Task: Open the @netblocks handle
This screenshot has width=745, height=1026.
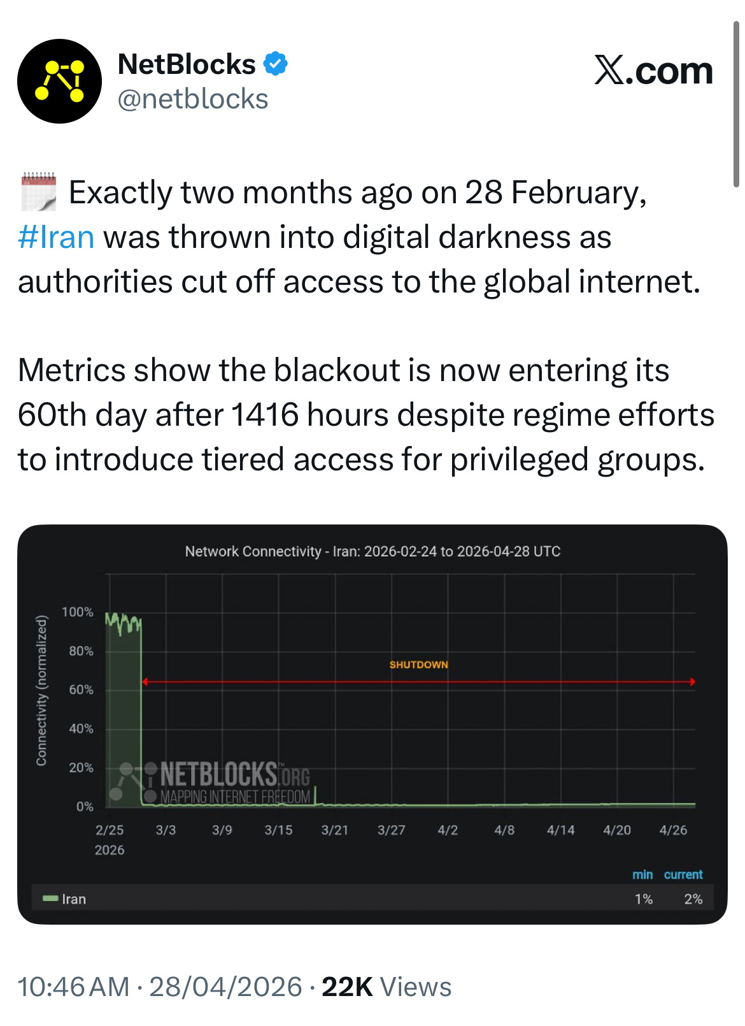Action: pos(193,99)
